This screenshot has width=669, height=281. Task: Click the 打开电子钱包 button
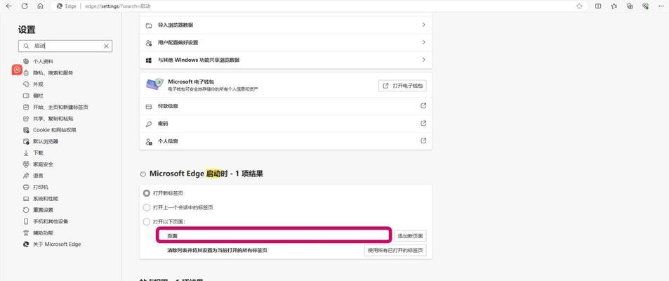point(402,86)
